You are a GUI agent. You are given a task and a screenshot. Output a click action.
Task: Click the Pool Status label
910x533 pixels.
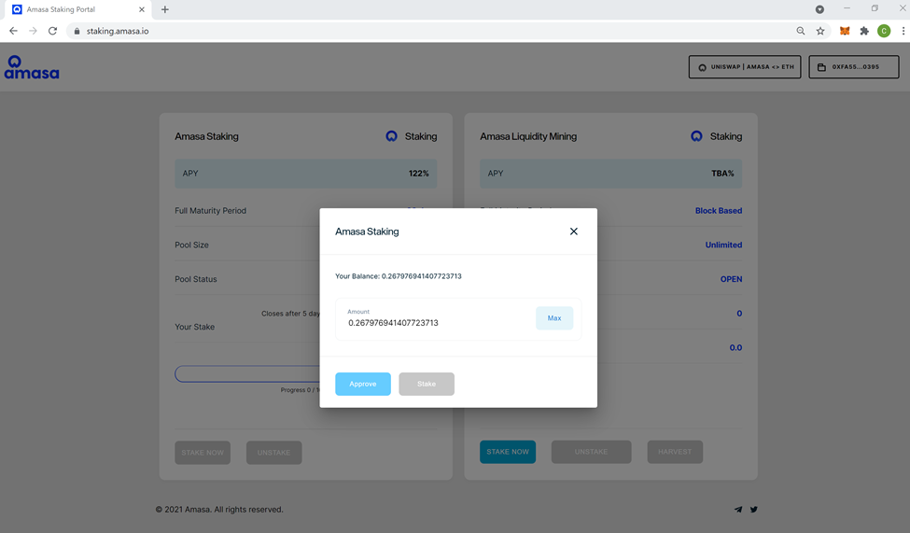click(196, 279)
